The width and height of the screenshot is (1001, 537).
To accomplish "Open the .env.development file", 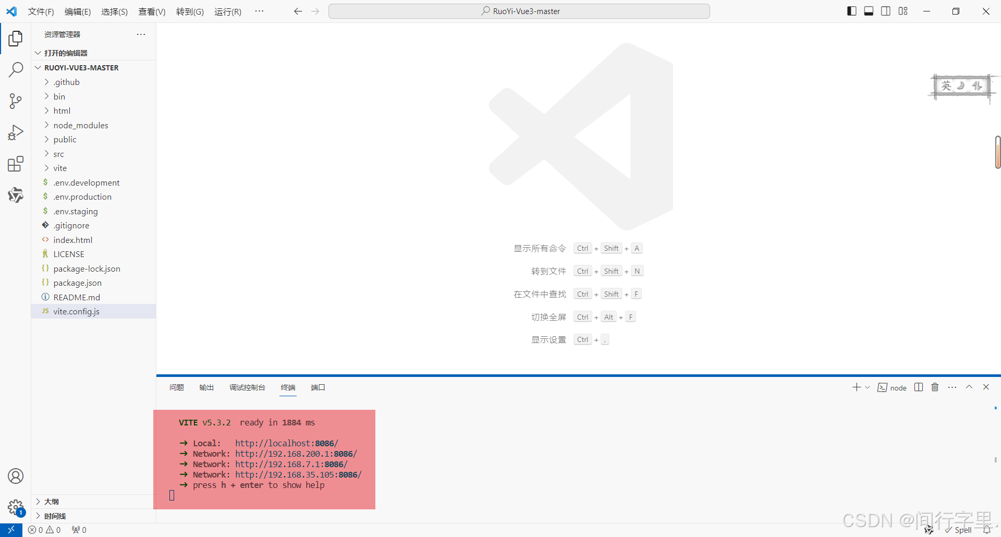I will click(x=94, y=182).
